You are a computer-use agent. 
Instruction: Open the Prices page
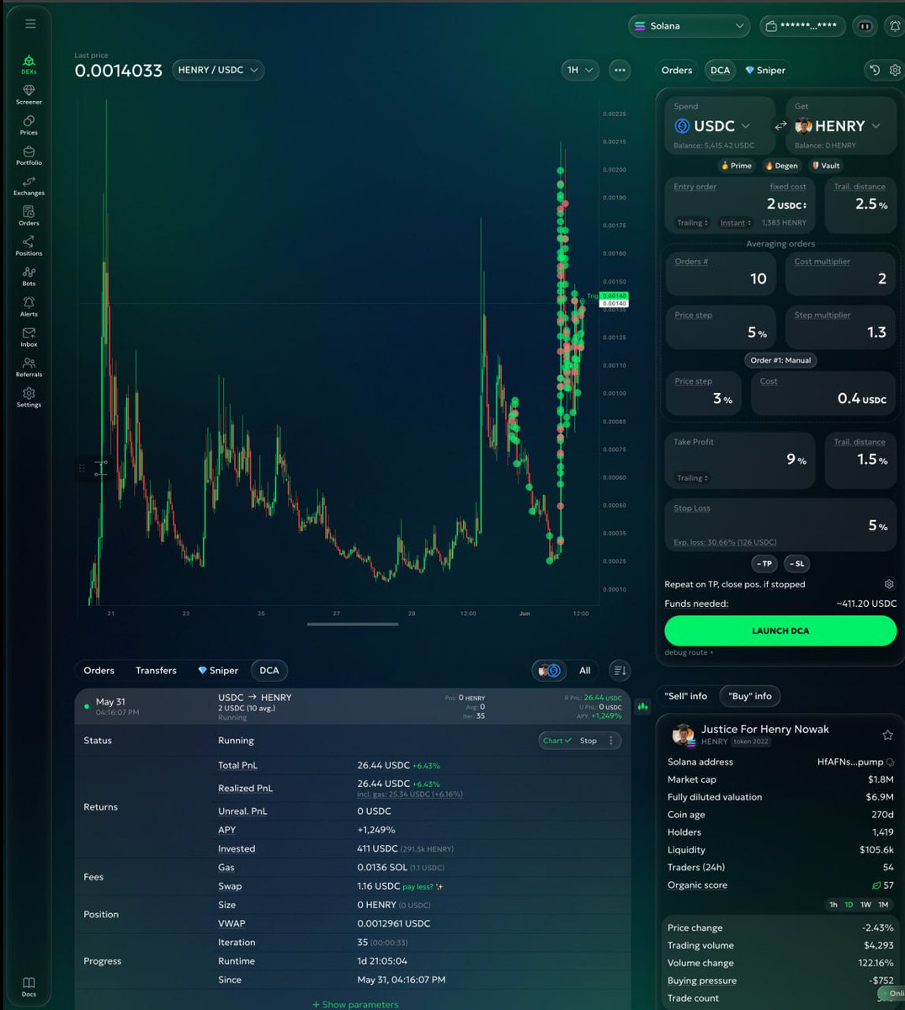(29, 125)
